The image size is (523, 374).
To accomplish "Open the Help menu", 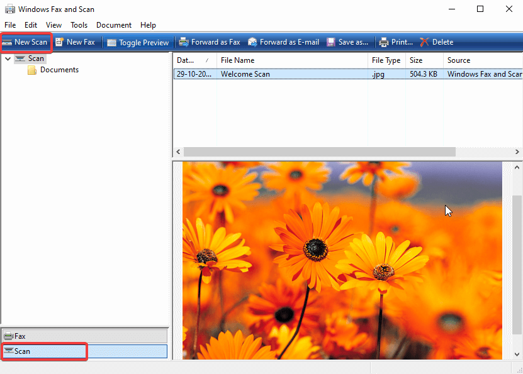I will coord(149,25).
